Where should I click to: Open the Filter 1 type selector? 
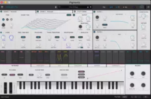[x=119, y=14]
